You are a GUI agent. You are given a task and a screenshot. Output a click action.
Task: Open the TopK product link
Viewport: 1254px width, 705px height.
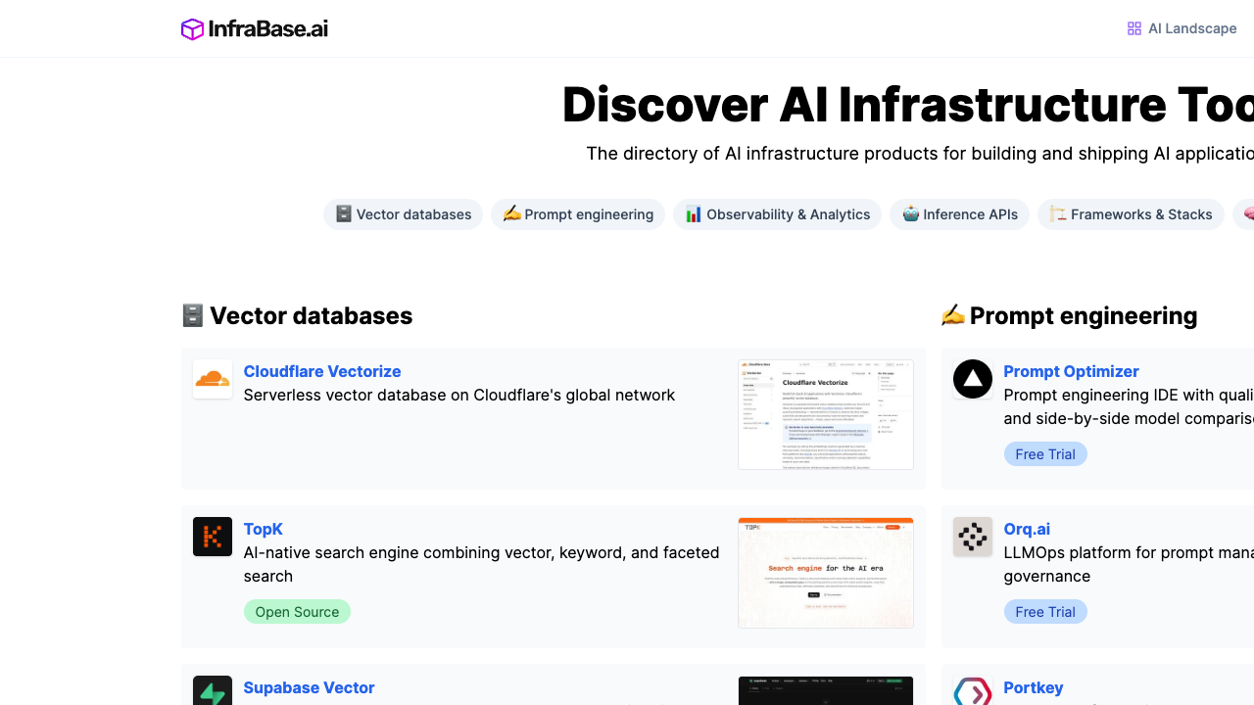pyautogui.click(x=264, y=529)
